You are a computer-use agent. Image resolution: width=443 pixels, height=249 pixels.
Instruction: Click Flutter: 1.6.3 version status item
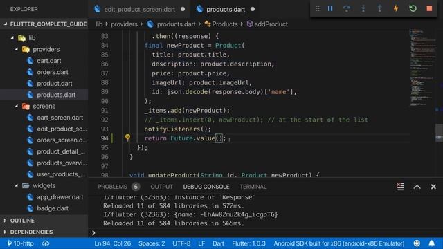(248, 243)
